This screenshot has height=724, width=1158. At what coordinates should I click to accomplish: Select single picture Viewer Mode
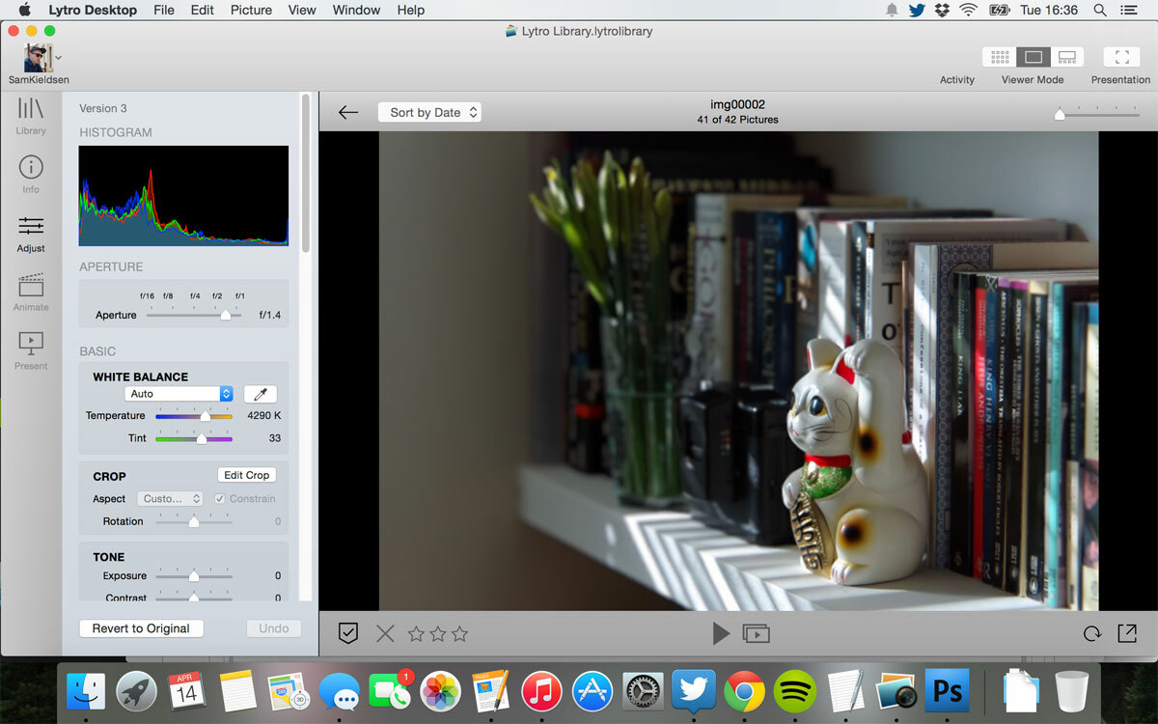point(1033,57)
